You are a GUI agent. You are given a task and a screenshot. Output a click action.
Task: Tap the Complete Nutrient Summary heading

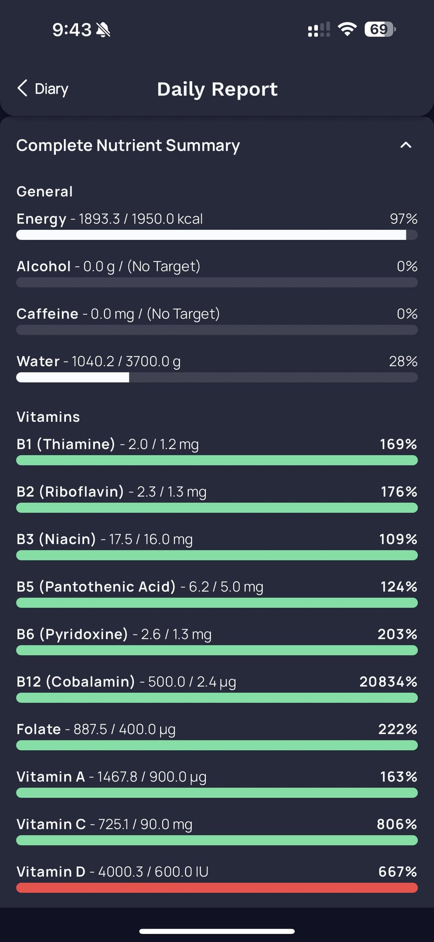tap(128, 145)
